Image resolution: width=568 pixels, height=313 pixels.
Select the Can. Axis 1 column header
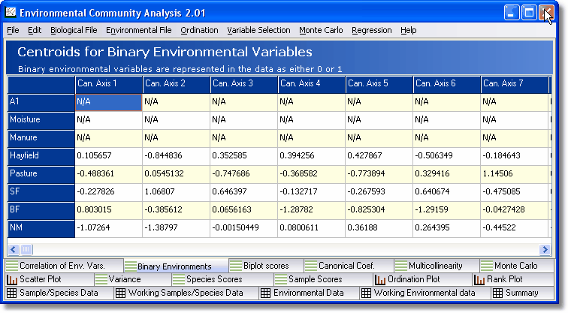point(109,84)
